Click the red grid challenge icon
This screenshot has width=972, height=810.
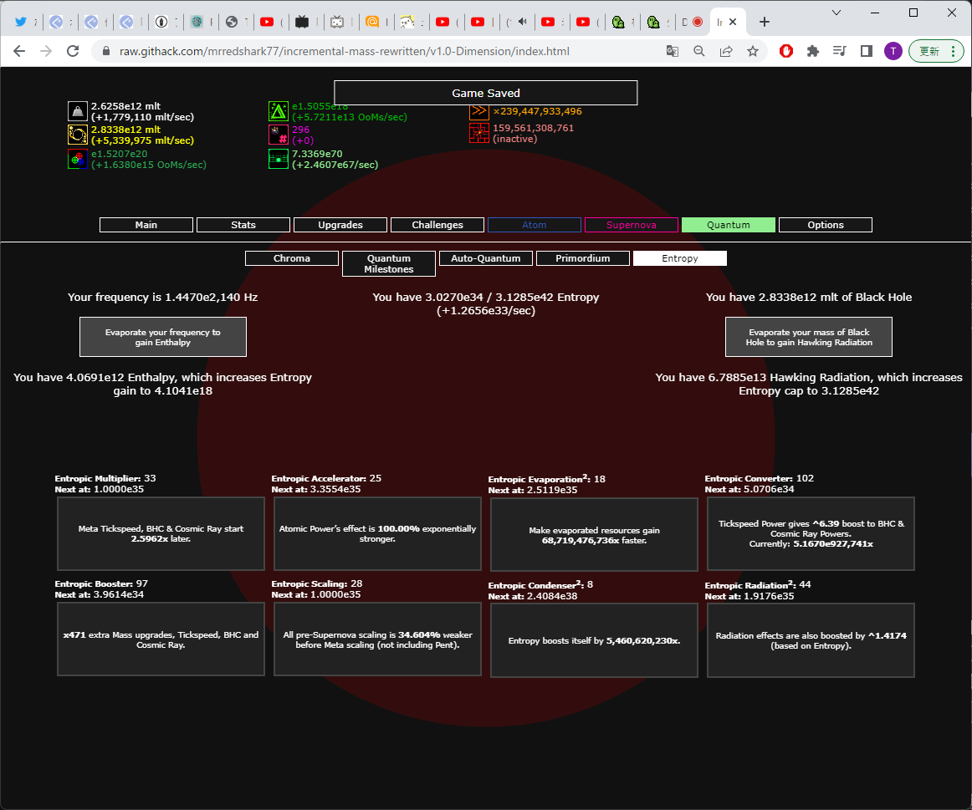(x=479, y=133)
